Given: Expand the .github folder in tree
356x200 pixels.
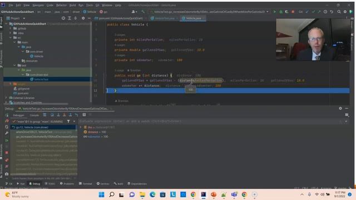Looking at the screenshot, I should (10, 28).
